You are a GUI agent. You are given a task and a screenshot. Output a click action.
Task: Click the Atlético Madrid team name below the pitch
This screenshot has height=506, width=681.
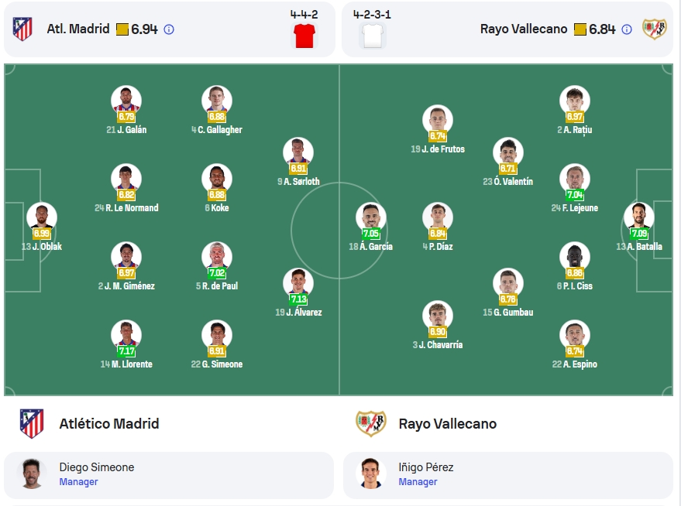tap(109, 424)
